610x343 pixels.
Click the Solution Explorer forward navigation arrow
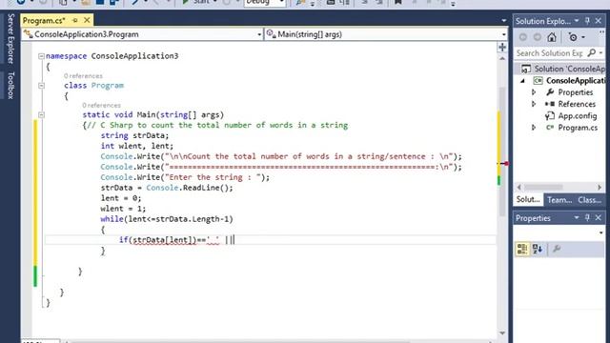click(538, 37)
